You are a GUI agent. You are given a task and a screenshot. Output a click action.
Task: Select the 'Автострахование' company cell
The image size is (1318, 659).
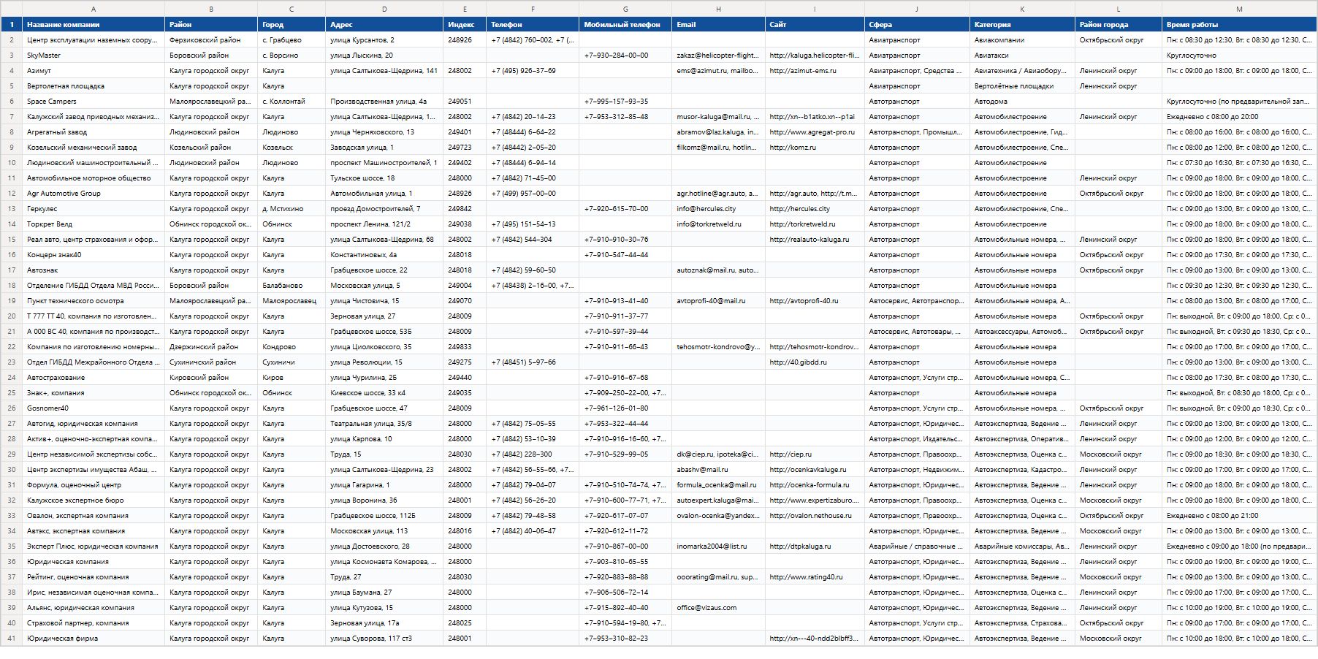click(94, 378)
